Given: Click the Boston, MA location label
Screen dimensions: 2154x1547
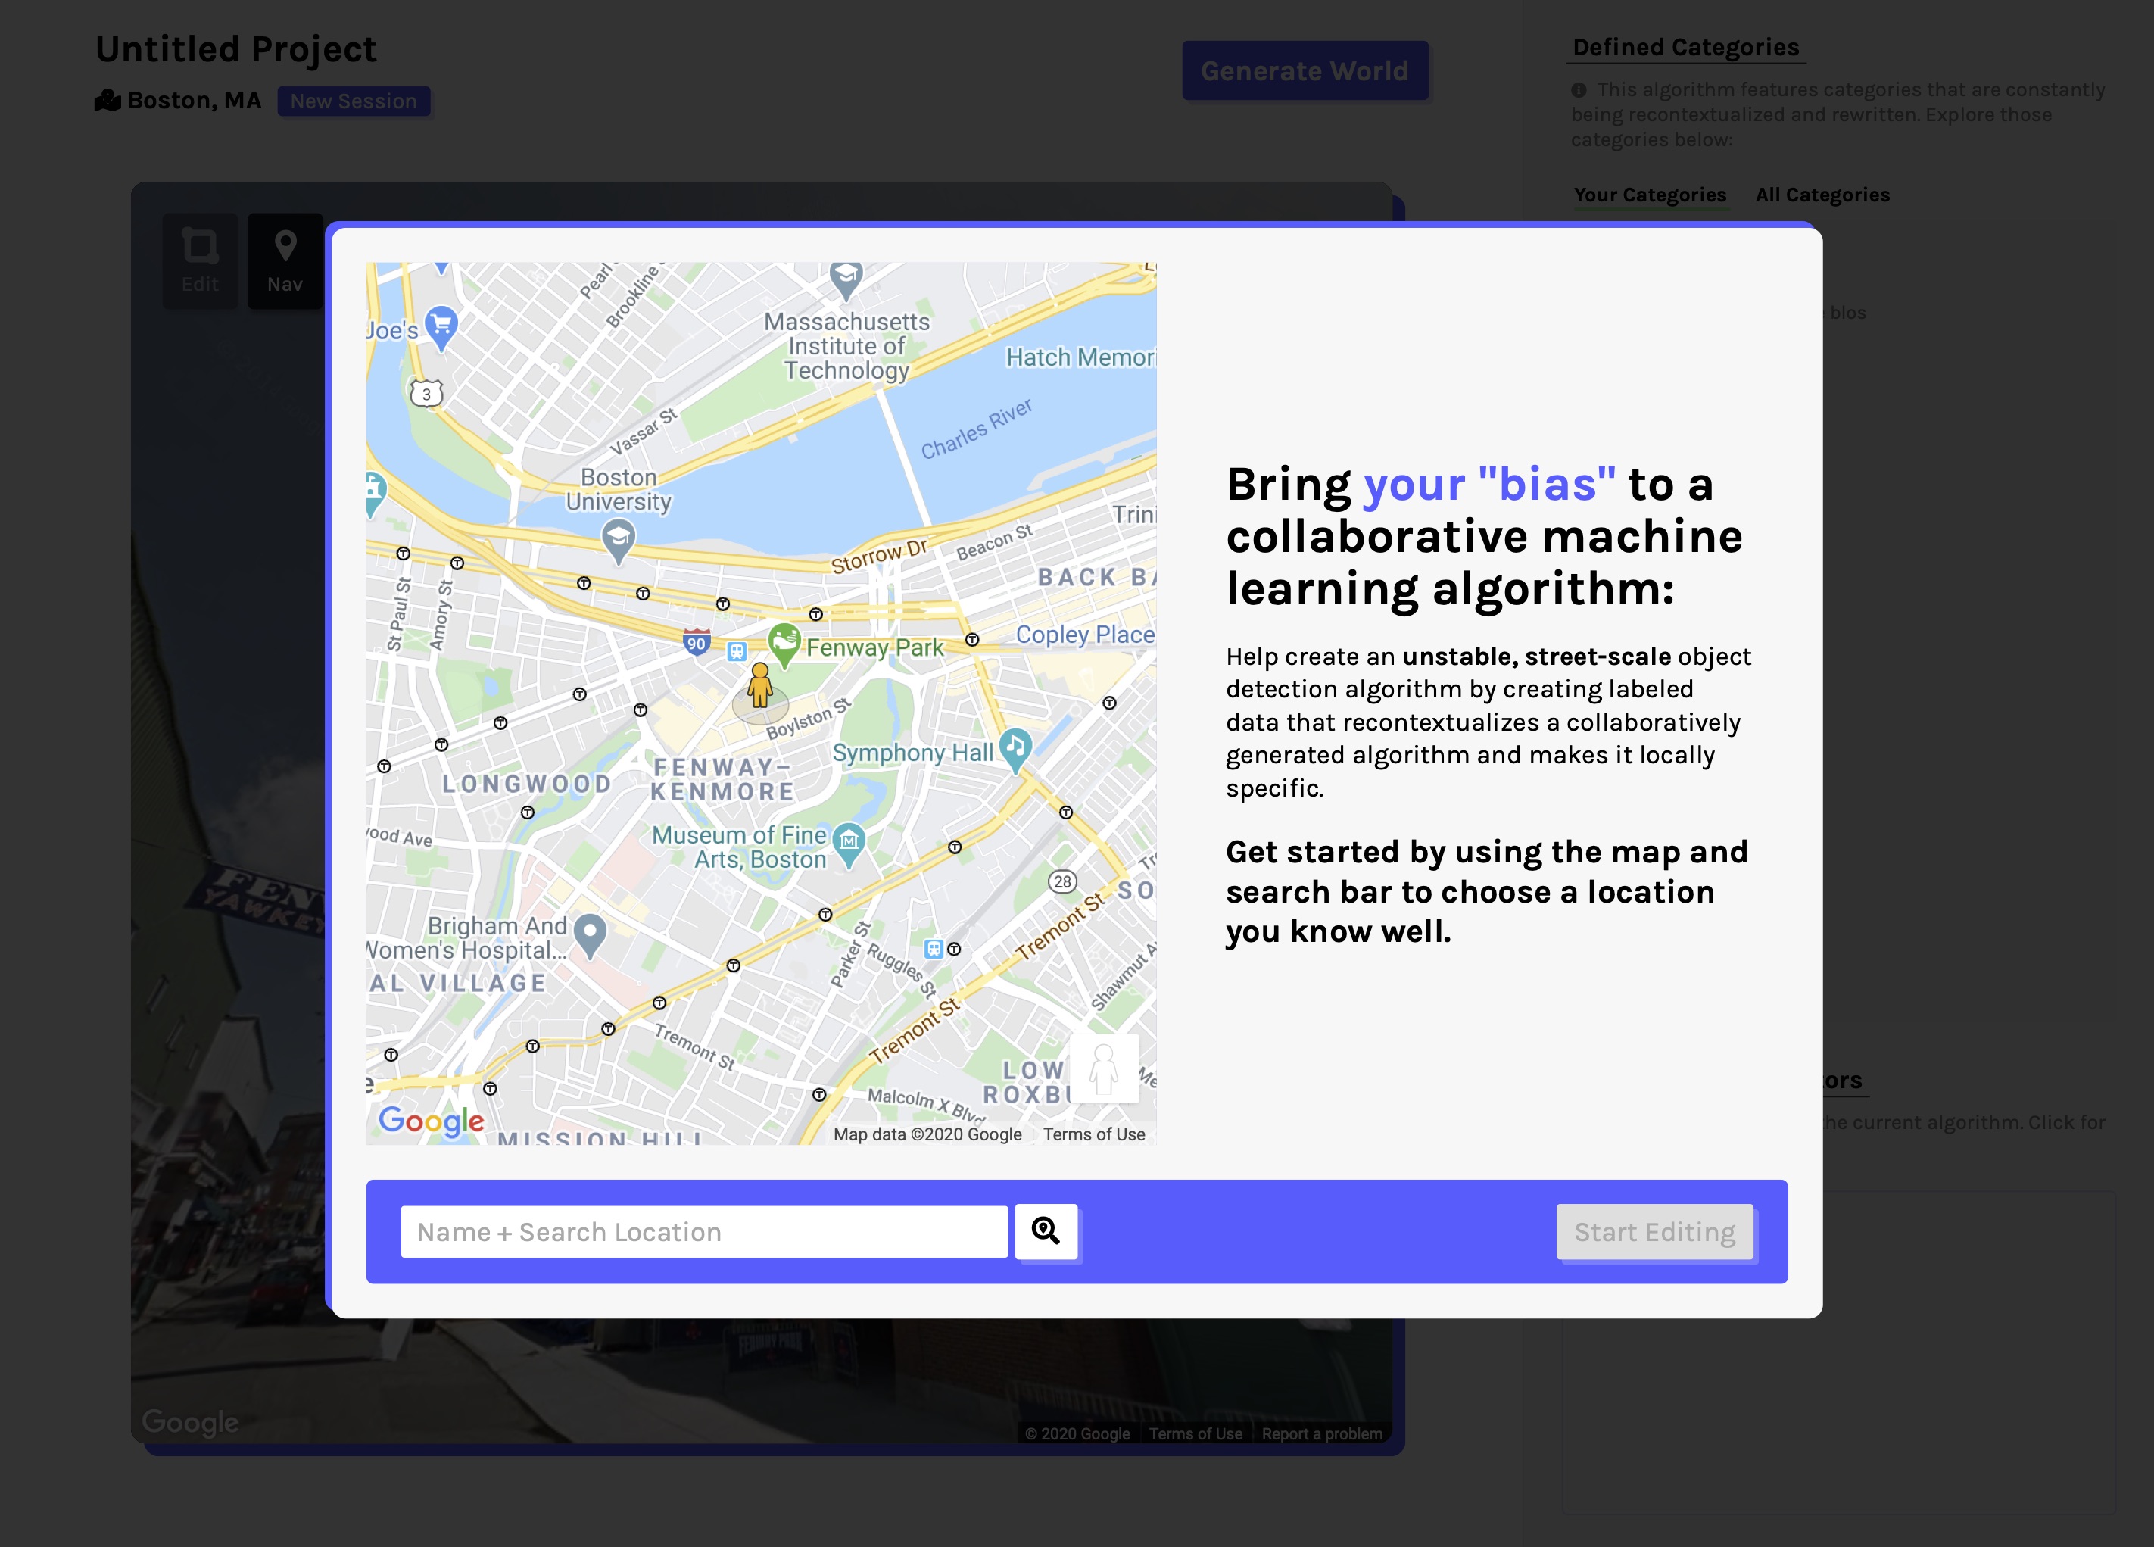Looking at the screenshot, I should click(x=194, y=101).
